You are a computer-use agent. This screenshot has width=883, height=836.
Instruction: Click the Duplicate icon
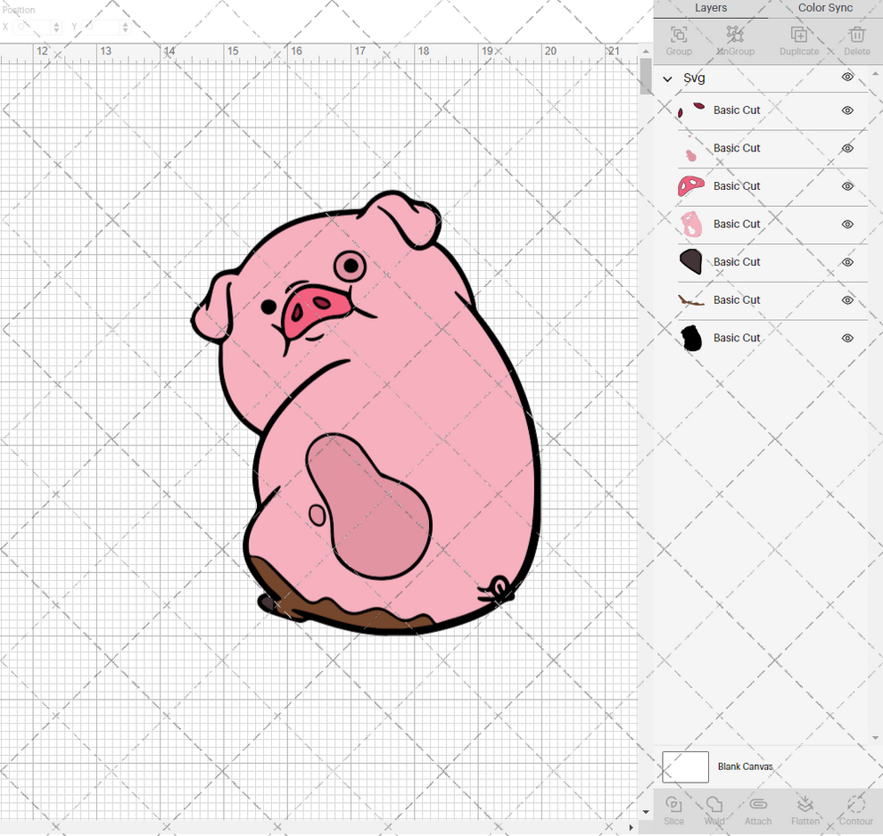tap(798, 40)
